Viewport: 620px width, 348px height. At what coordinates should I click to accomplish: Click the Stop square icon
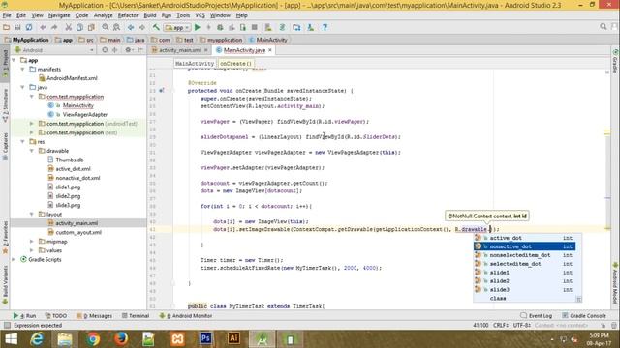(x=254, y=27)
